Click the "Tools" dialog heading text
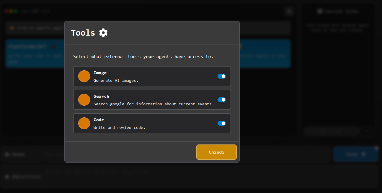The image size is (382, 193). click(83, 33)
